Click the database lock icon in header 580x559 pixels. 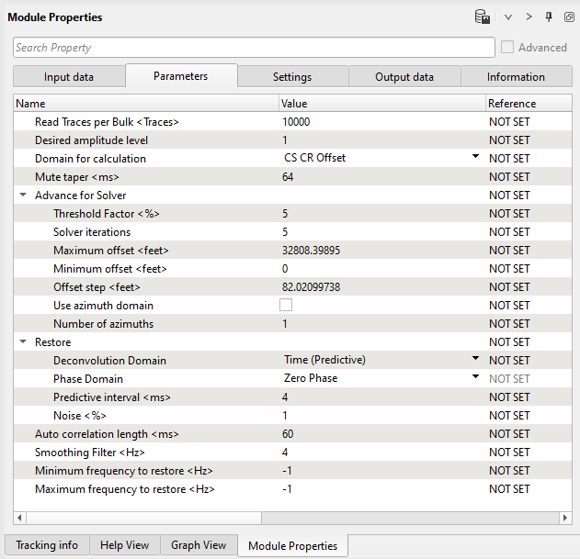(482, 17)
